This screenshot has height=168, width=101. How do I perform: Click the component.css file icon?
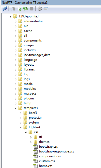[36, 156]
